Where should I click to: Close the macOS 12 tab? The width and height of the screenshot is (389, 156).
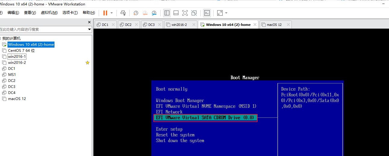point(288,25)
